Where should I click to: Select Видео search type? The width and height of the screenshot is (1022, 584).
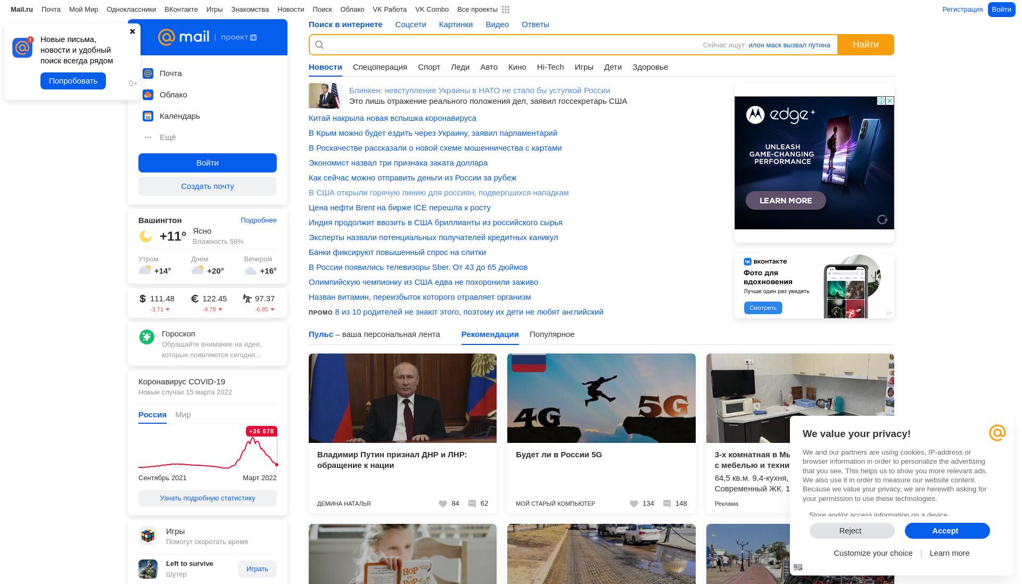[x=497, y=24]
